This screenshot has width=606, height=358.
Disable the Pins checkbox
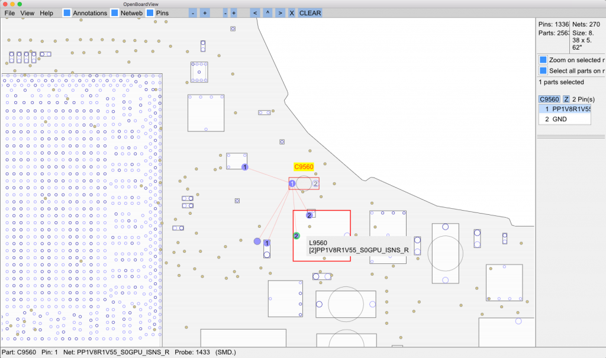[x=150, y=13]
